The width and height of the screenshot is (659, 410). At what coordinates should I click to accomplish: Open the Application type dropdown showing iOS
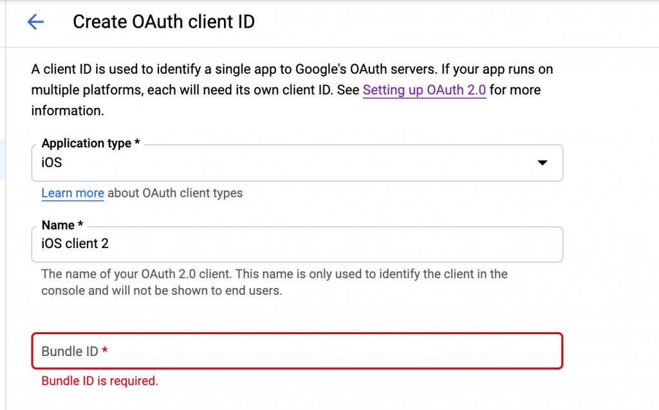(x=297, y=163)
